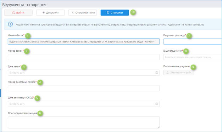The width and height of the screenshot is (222, 132).
Task: Click green marker number 10 beside Створити
Action: coord(133,12)
